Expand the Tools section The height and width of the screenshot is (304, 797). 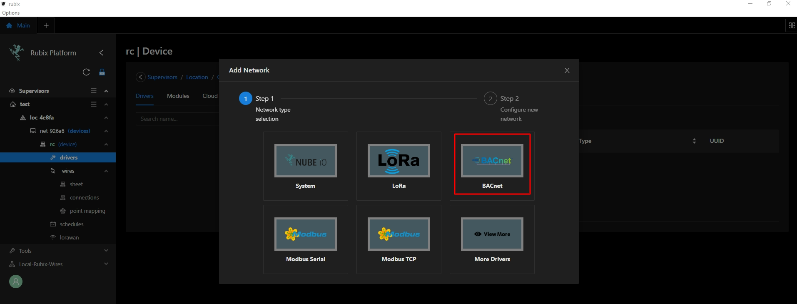tap(106, 251)
